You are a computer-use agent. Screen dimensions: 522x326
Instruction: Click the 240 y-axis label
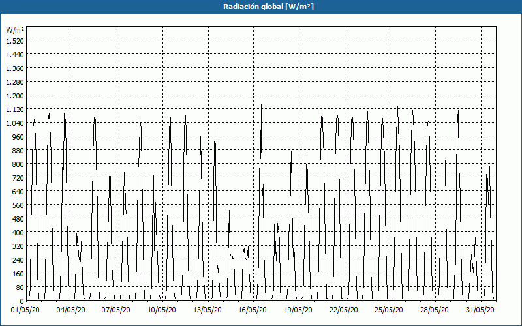click(x=18, y=260)
